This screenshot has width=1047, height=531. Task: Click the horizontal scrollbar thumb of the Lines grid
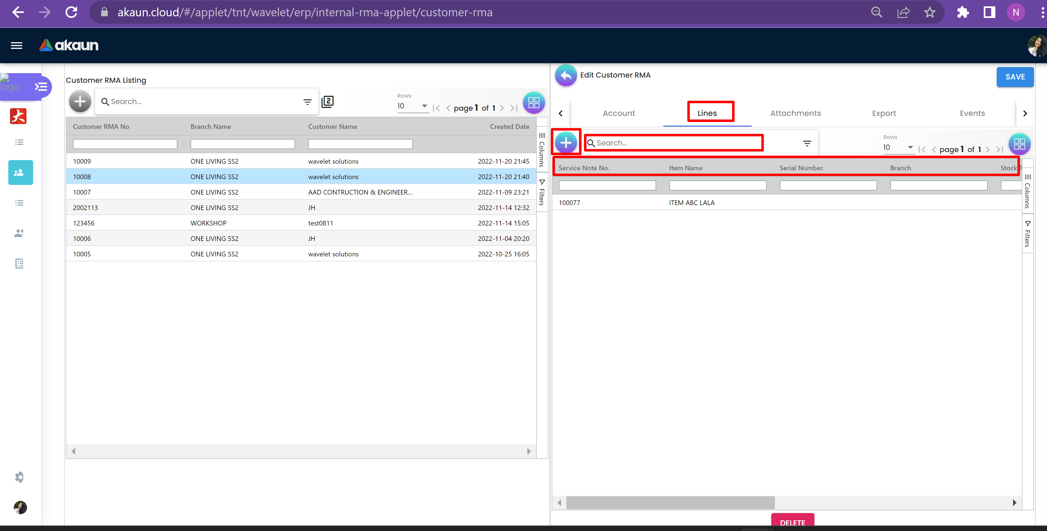670,503
